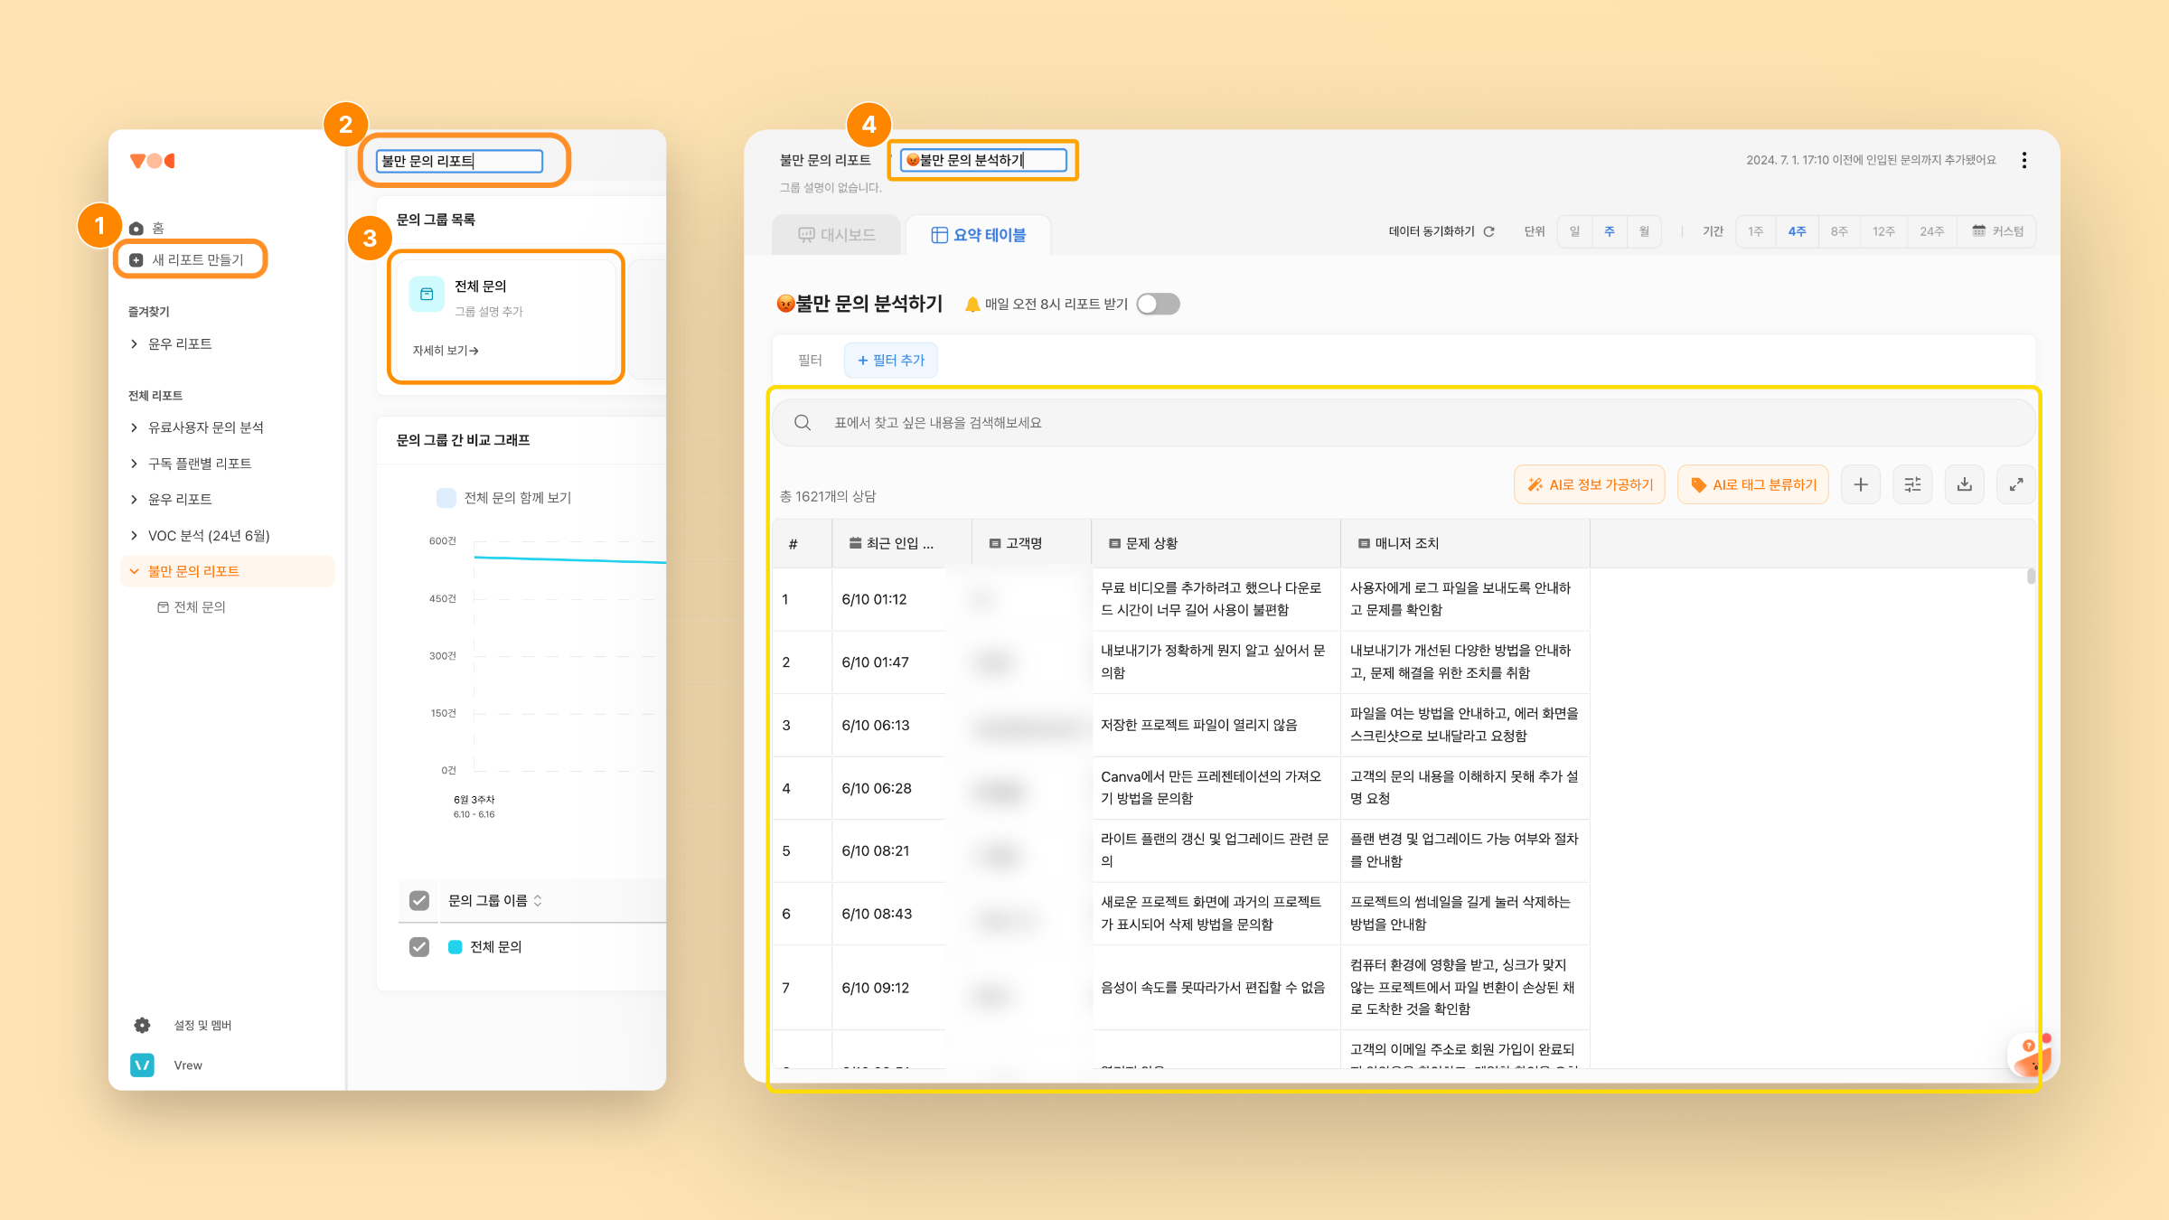Viewport: 2169px width, 1220px height.
Task: Click AI로 태그 분류하기 button
Action: [1752, 485]
